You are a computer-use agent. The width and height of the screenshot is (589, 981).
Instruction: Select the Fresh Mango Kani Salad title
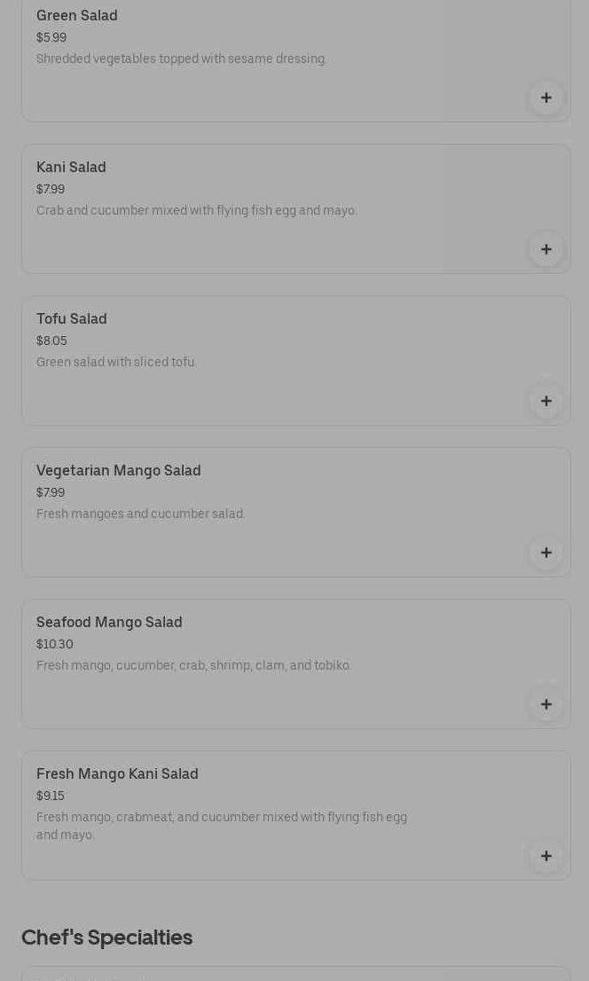[x=117, y=774]
